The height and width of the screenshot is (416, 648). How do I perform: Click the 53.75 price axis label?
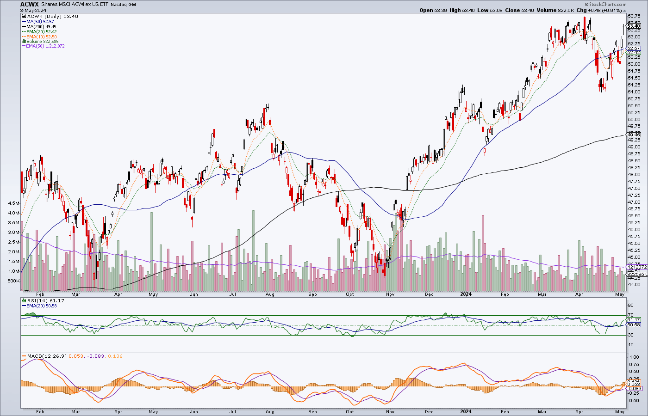[x=634, y=16]
